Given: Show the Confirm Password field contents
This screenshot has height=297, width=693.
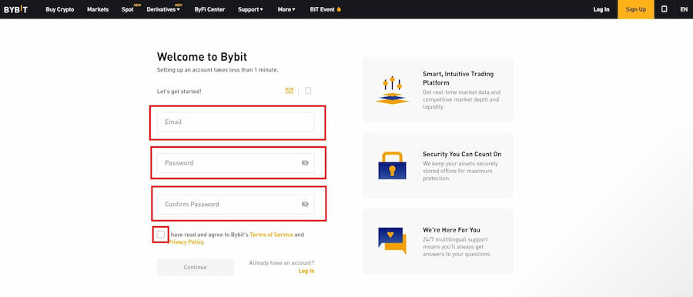Looking at the screenshot, I should (305, 204).
